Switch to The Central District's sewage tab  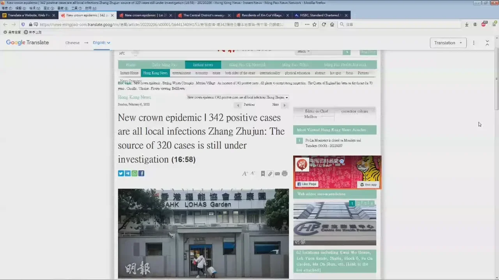(x=204, y=15)
